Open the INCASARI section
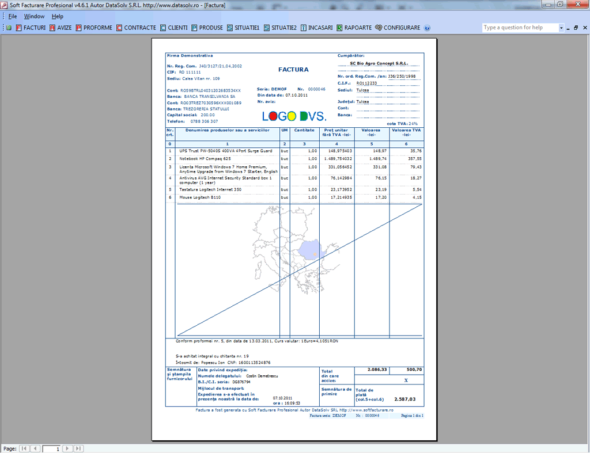The image size is (590, 453). (316, 27)
